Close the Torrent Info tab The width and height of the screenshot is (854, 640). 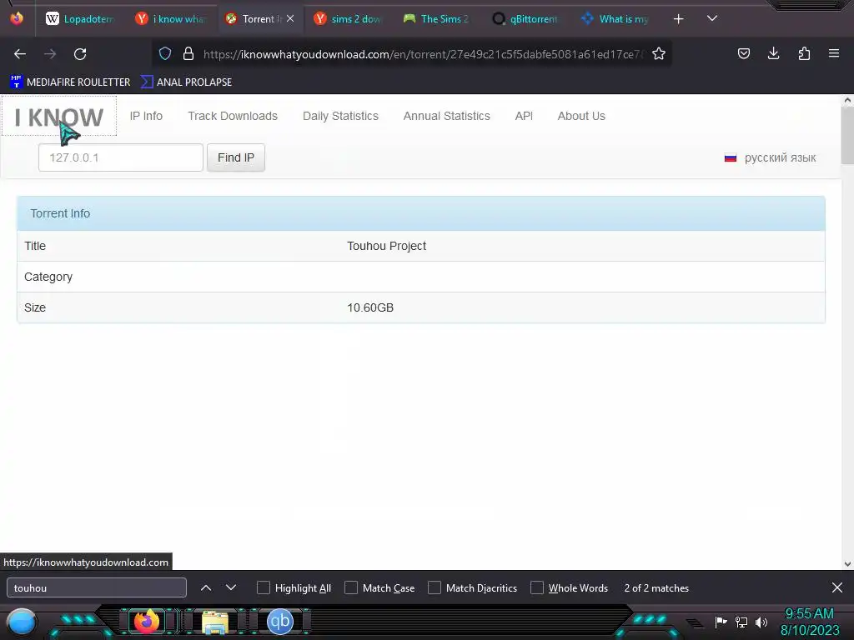coord(290,18)
